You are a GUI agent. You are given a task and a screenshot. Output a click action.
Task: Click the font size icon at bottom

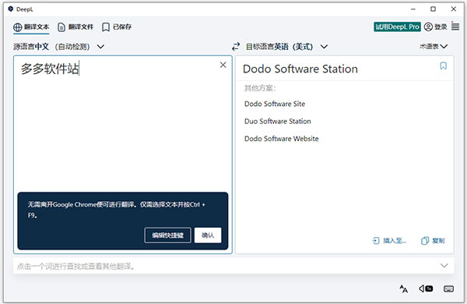point(403,288)
